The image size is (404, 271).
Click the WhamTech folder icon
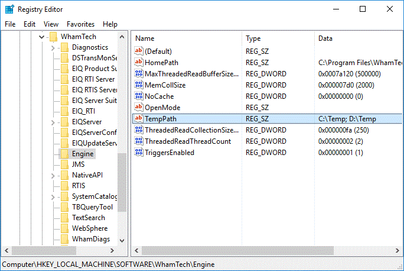pyautogui.click(x=53, y=37)
